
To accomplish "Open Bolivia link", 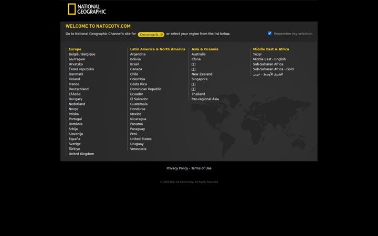I will [x=135, y=59].
